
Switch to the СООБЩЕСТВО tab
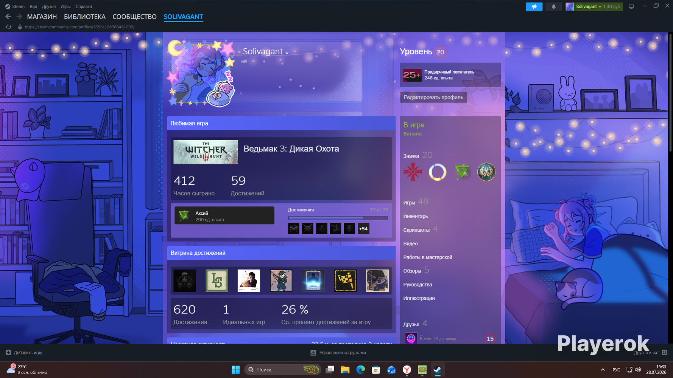click(x=134, y=17)
